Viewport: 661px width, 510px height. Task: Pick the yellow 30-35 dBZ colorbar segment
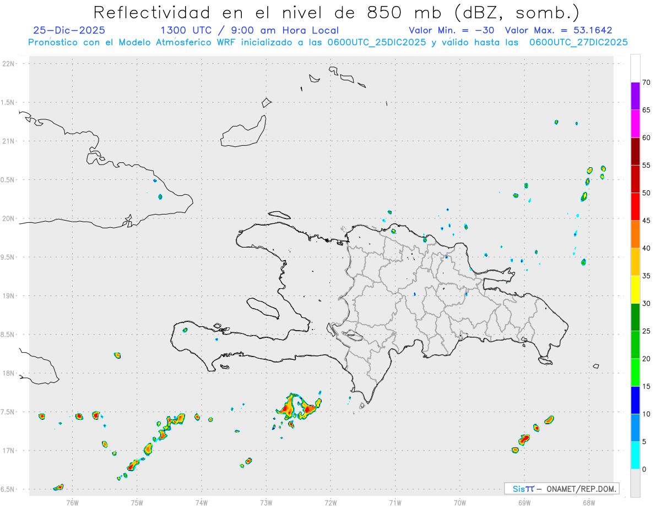(635, 289)
